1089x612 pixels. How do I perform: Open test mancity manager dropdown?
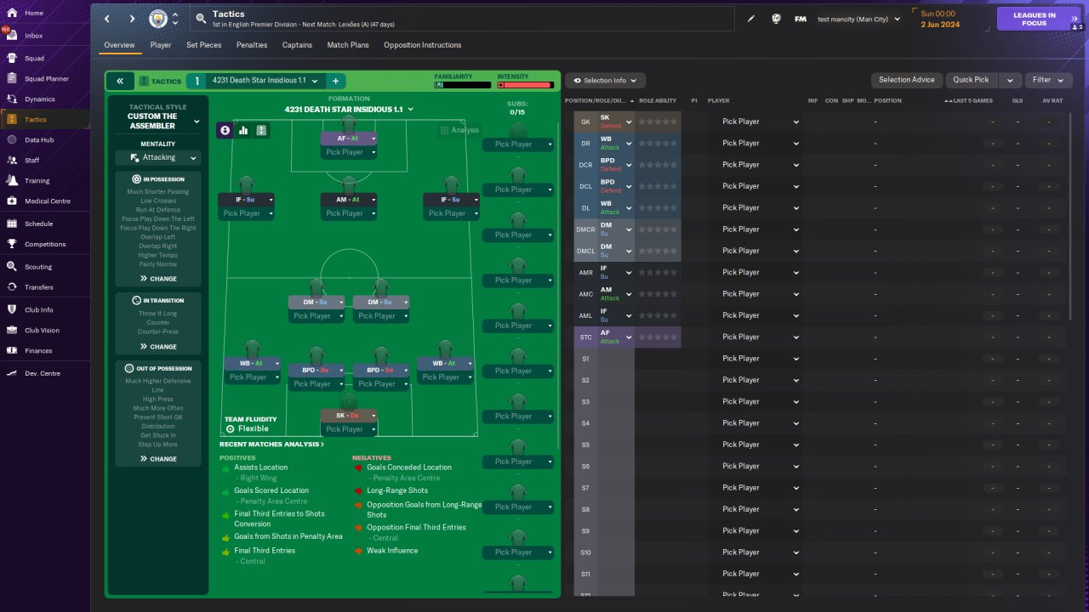[x=858, y=19]
